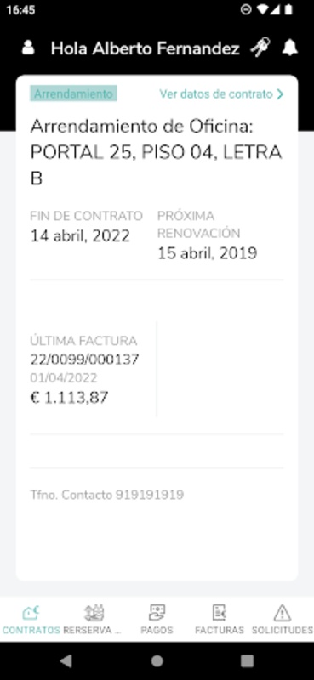Tap the Android back navigation button
Screen dimensions: 314x680
[66, 660]
